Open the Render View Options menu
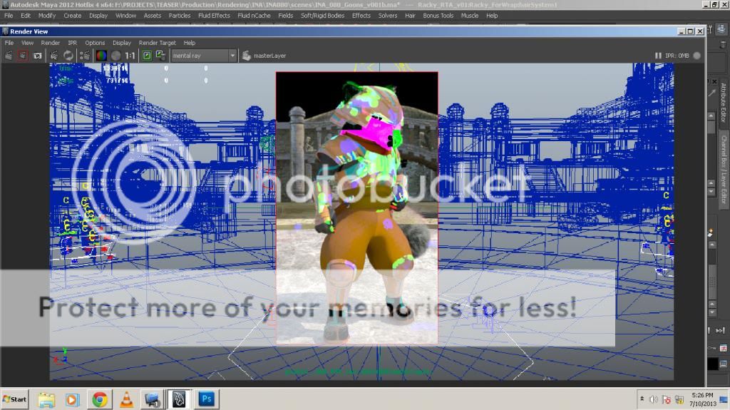The width and height of the screenshot is (730, 410). point(95,42)
